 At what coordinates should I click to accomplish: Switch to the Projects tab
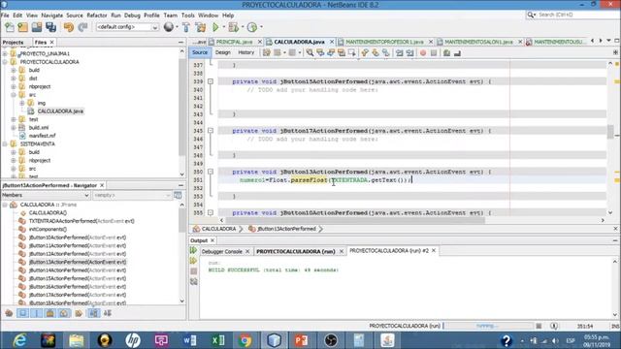[x=13, y=42]
